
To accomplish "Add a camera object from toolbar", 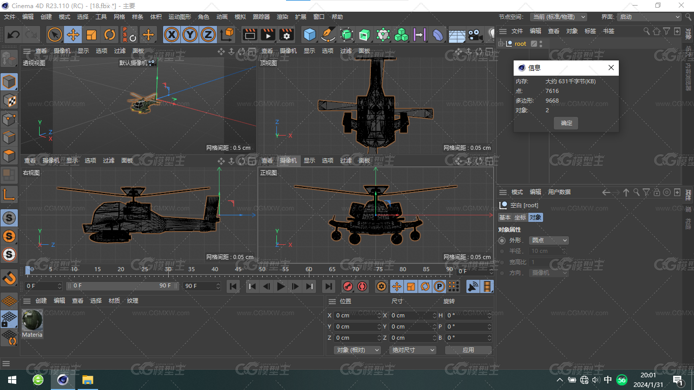I will (475, 35).
